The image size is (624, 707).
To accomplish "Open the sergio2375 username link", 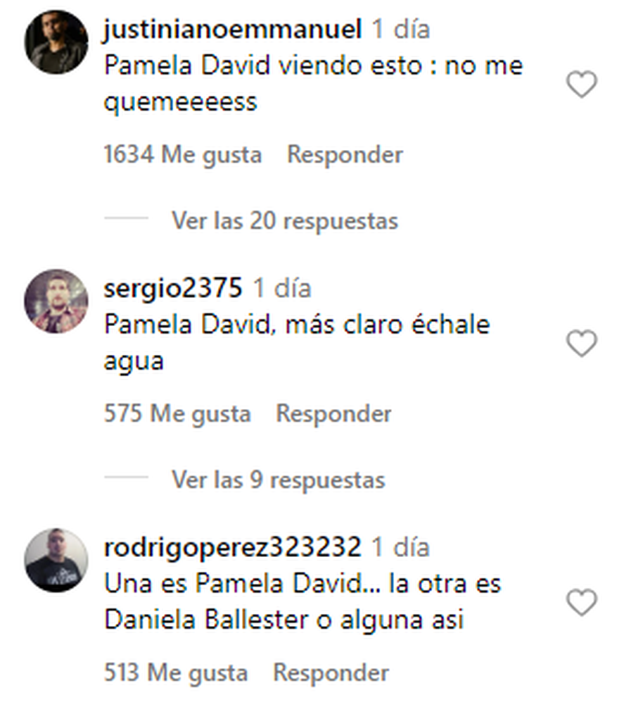I will point(173,289).
